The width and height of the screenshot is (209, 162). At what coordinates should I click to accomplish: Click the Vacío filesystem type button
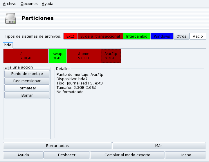click(198, 36)
